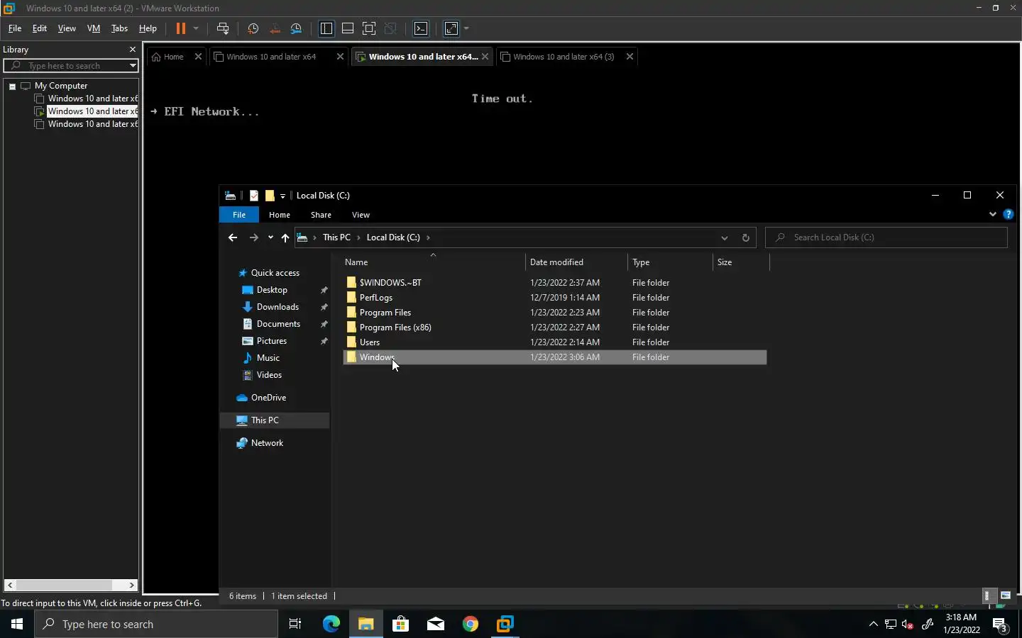Viewport: 1022px width, 638px height.
Task: Open the VM menu
Action: [94, 28]
